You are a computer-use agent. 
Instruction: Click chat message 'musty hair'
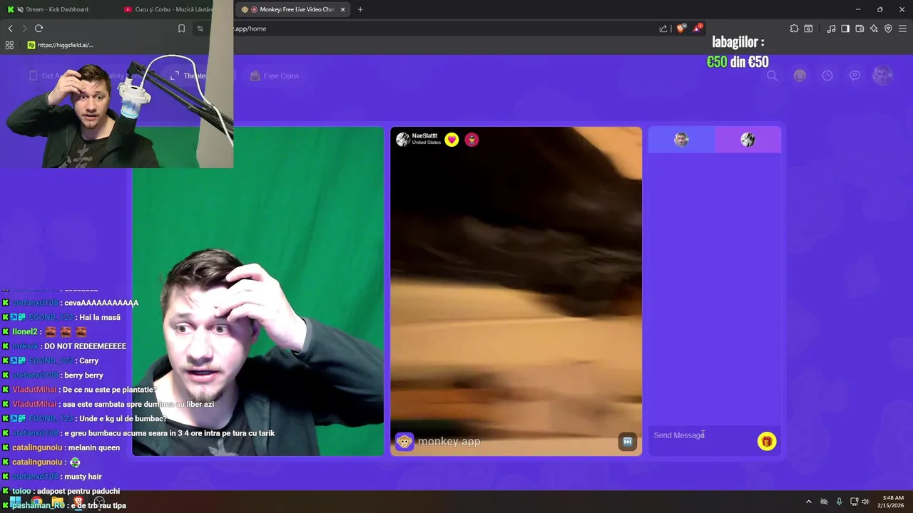pos(83,477)
